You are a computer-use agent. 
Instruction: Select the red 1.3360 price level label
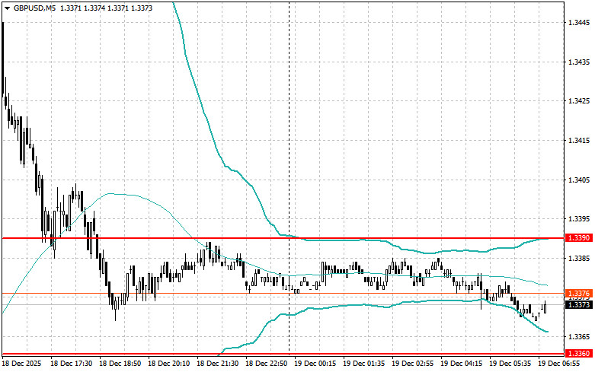[x=579, y=354]
